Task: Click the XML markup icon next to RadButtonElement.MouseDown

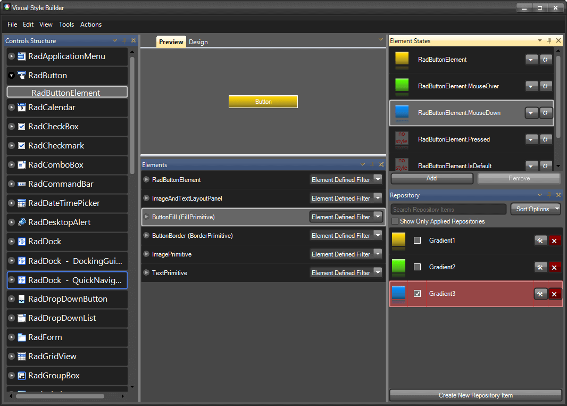Action: point(546,112)
